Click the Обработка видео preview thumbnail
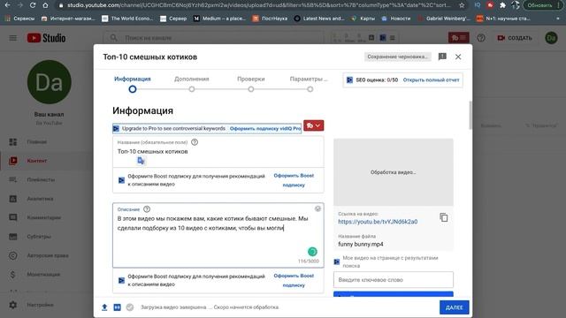 [393, 172]
